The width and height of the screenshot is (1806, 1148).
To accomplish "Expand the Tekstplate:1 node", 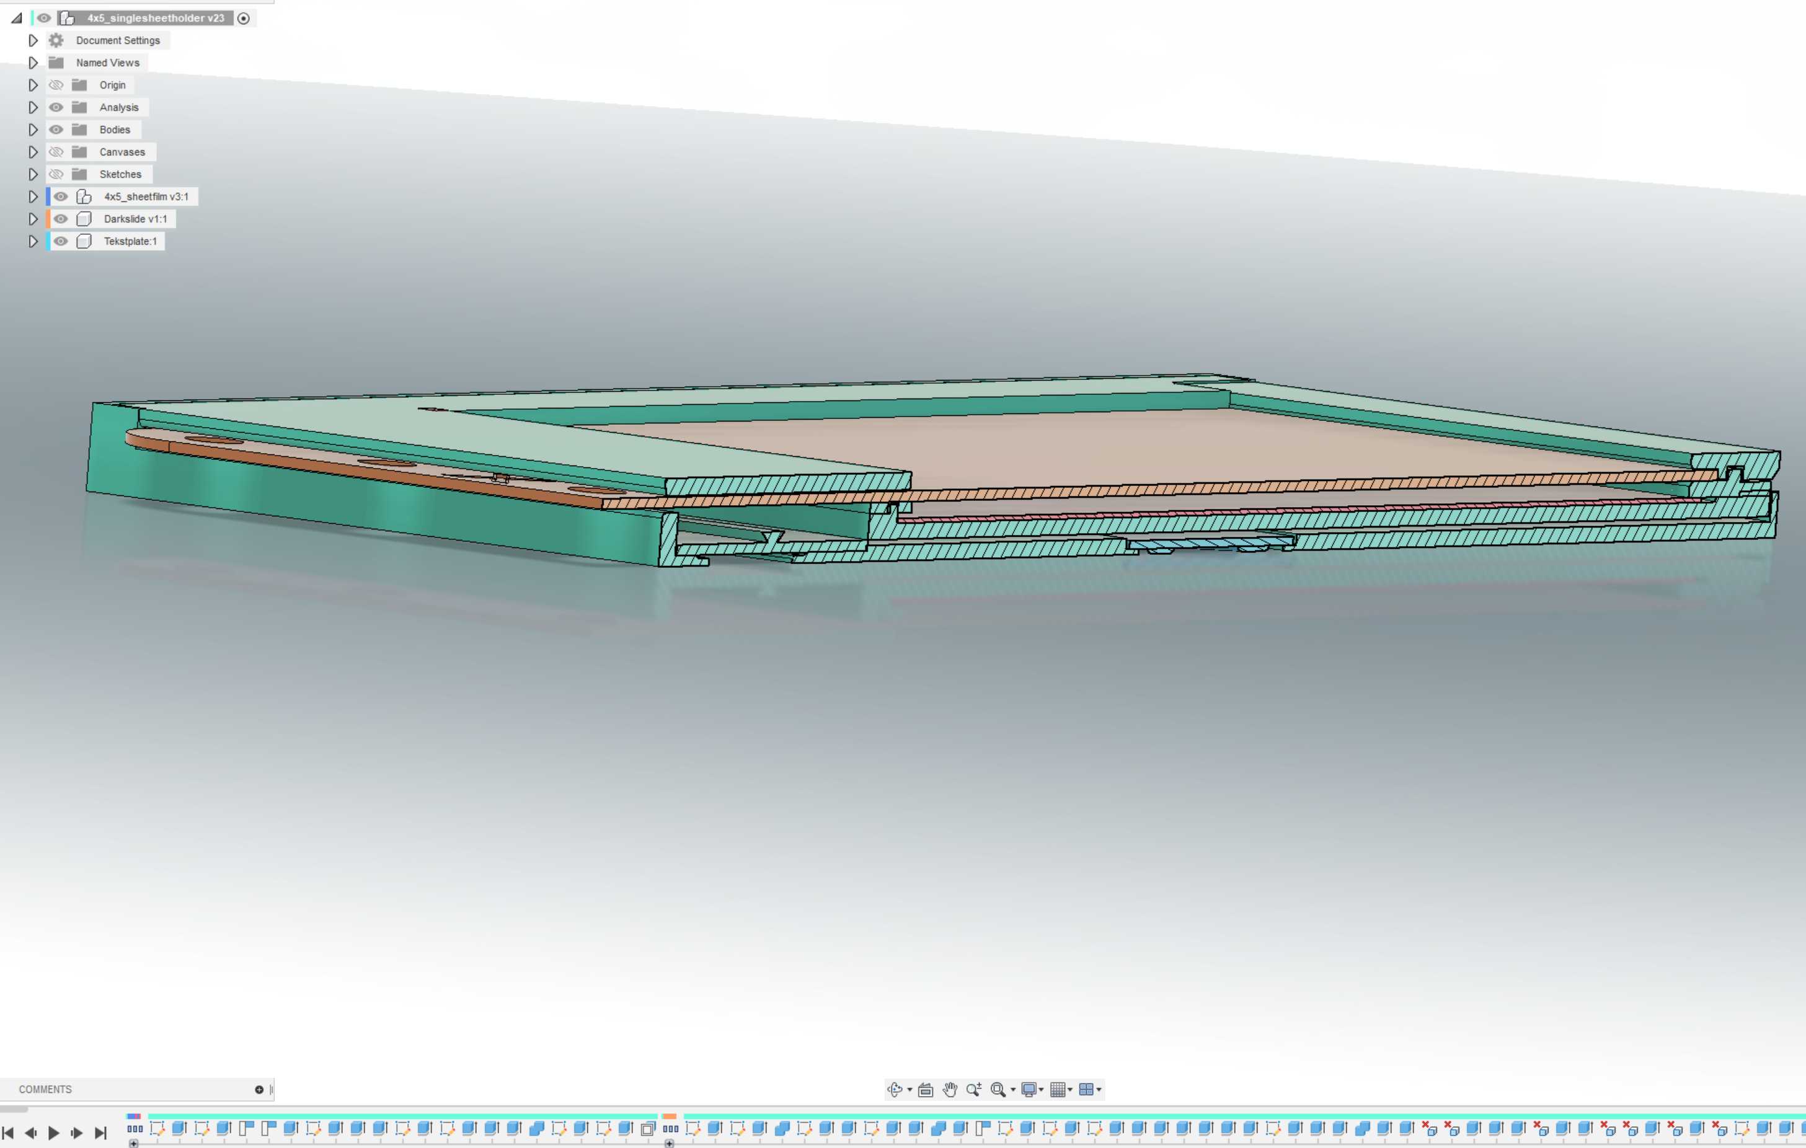I will pos(33,242).
